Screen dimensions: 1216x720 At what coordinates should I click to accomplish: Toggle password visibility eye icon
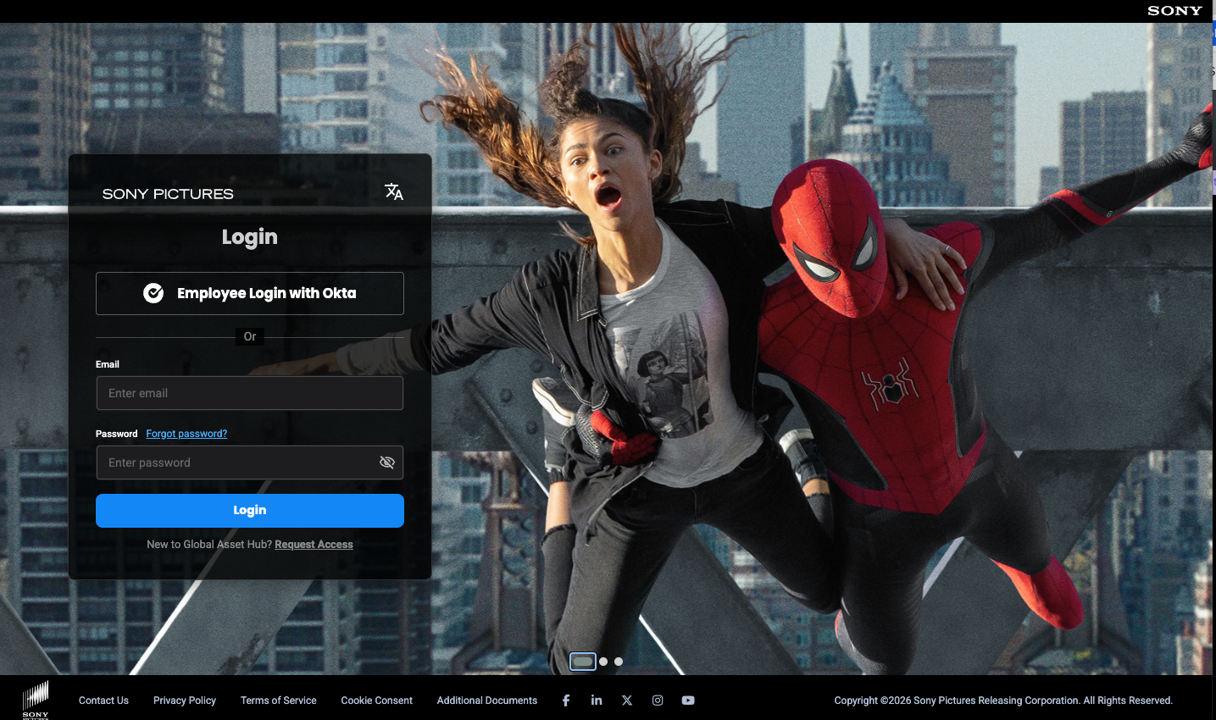387,462
